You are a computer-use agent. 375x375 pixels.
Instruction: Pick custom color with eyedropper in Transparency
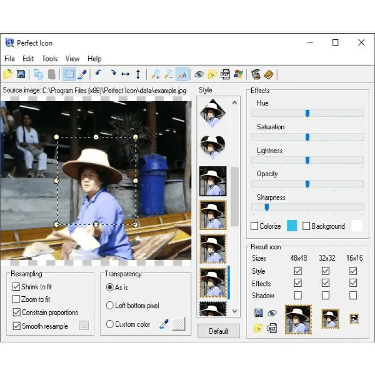tap(164, 324)
